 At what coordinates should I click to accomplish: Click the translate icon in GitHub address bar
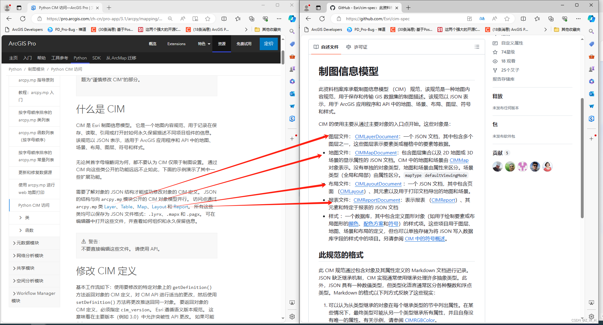click(482, 19)
